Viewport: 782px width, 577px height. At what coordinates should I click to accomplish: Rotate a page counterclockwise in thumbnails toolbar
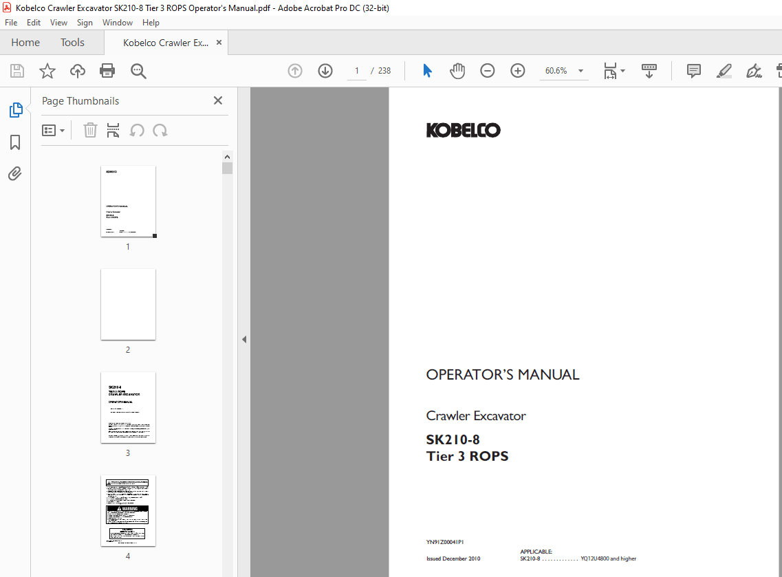click(137, 130)
